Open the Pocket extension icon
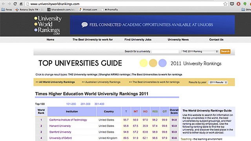The height and width of the screenshot is (141, 251). coord(232,4)
